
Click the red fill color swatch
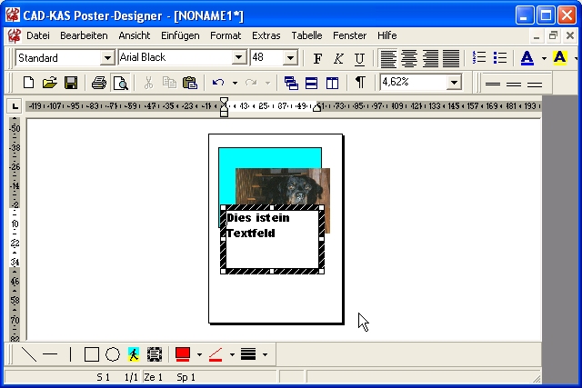183,354
